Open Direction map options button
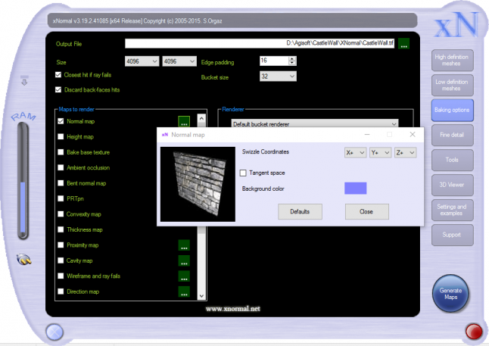 pos(184,291)
